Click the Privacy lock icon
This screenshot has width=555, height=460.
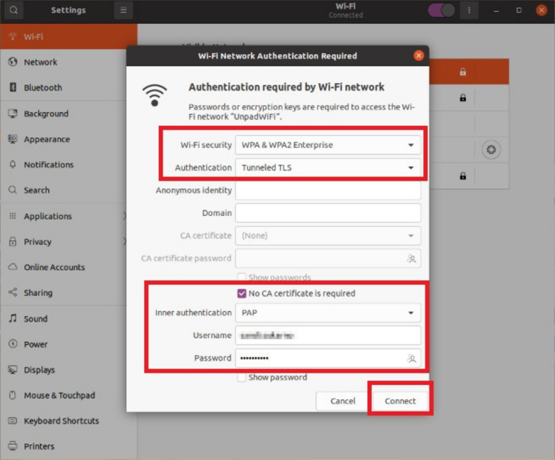point(13,241)
